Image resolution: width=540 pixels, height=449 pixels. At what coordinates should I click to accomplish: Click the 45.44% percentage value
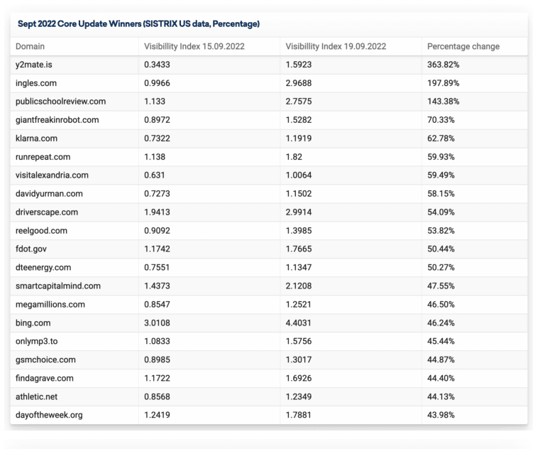click(x=441, y=342)
